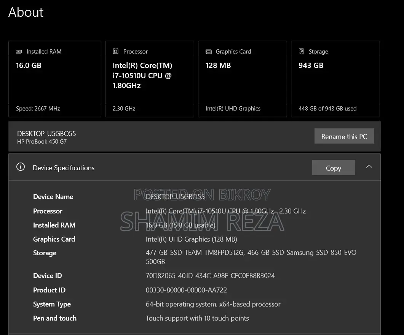Click the Rename this PC button
Image resolution: width=404 pixels, height=335 pixels.
[344, 136]
